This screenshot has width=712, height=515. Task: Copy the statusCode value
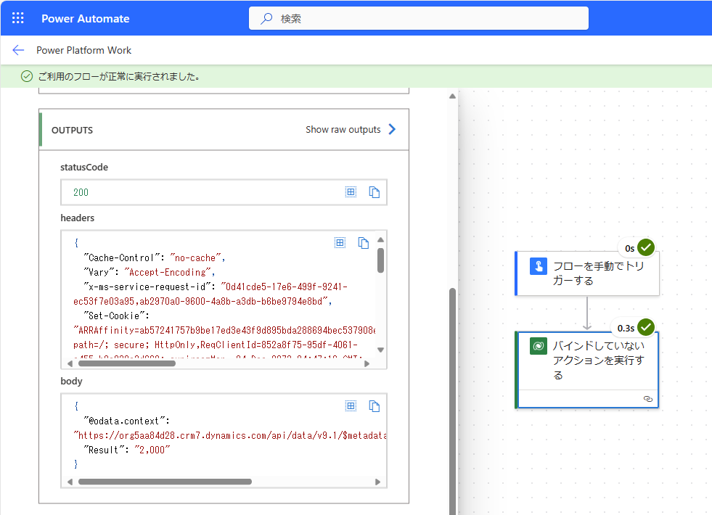(375, 192)
